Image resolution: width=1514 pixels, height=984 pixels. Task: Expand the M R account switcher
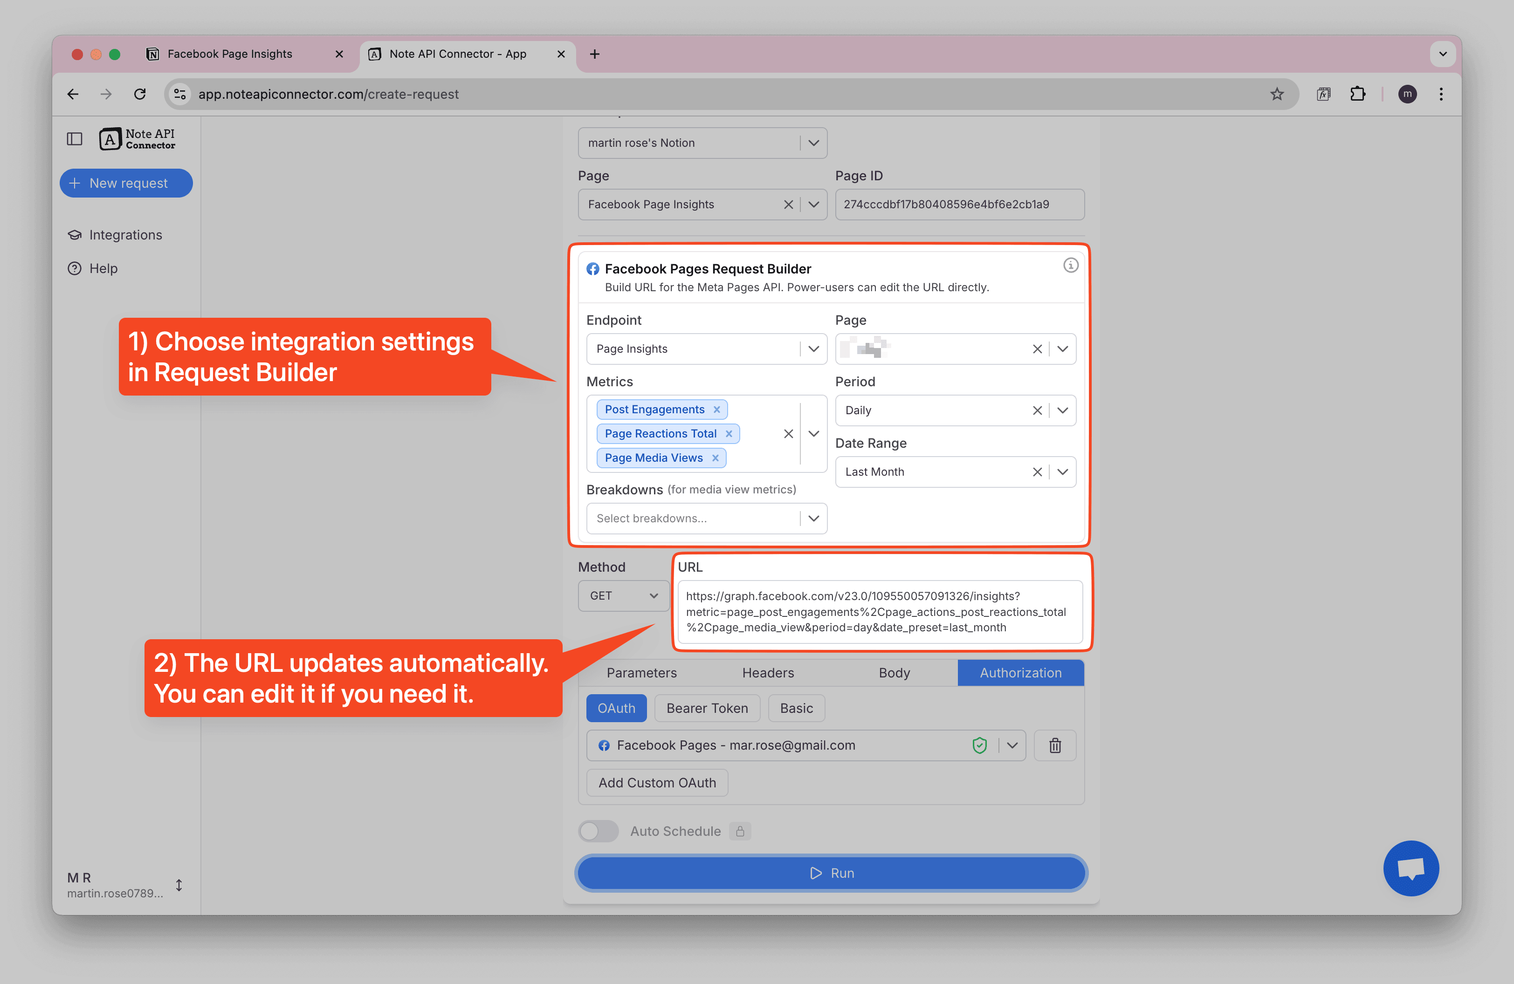pos(179,885)
